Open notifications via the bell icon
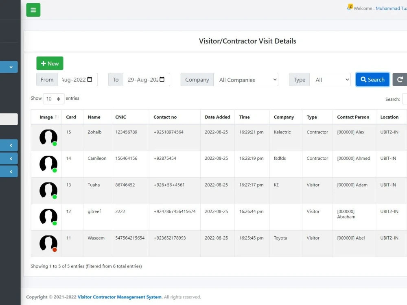This screenshot has height=305, width=407. coord(349,7)
